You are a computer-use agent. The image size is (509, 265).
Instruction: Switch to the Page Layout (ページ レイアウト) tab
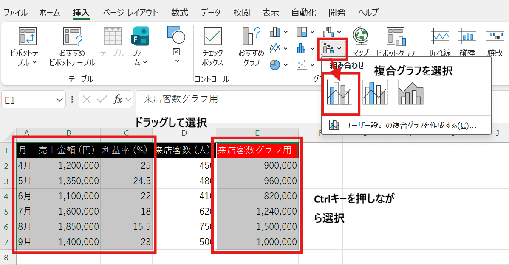130,12
